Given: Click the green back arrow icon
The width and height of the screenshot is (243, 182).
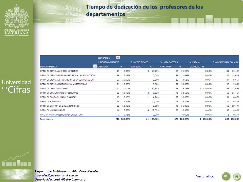Looking at the screenshot, I should pyautogui.click(x=226, y=176).
